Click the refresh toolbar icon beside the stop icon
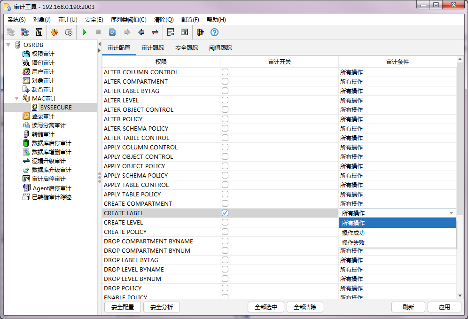Screen dimensions: 468x319 pos(112,32)
